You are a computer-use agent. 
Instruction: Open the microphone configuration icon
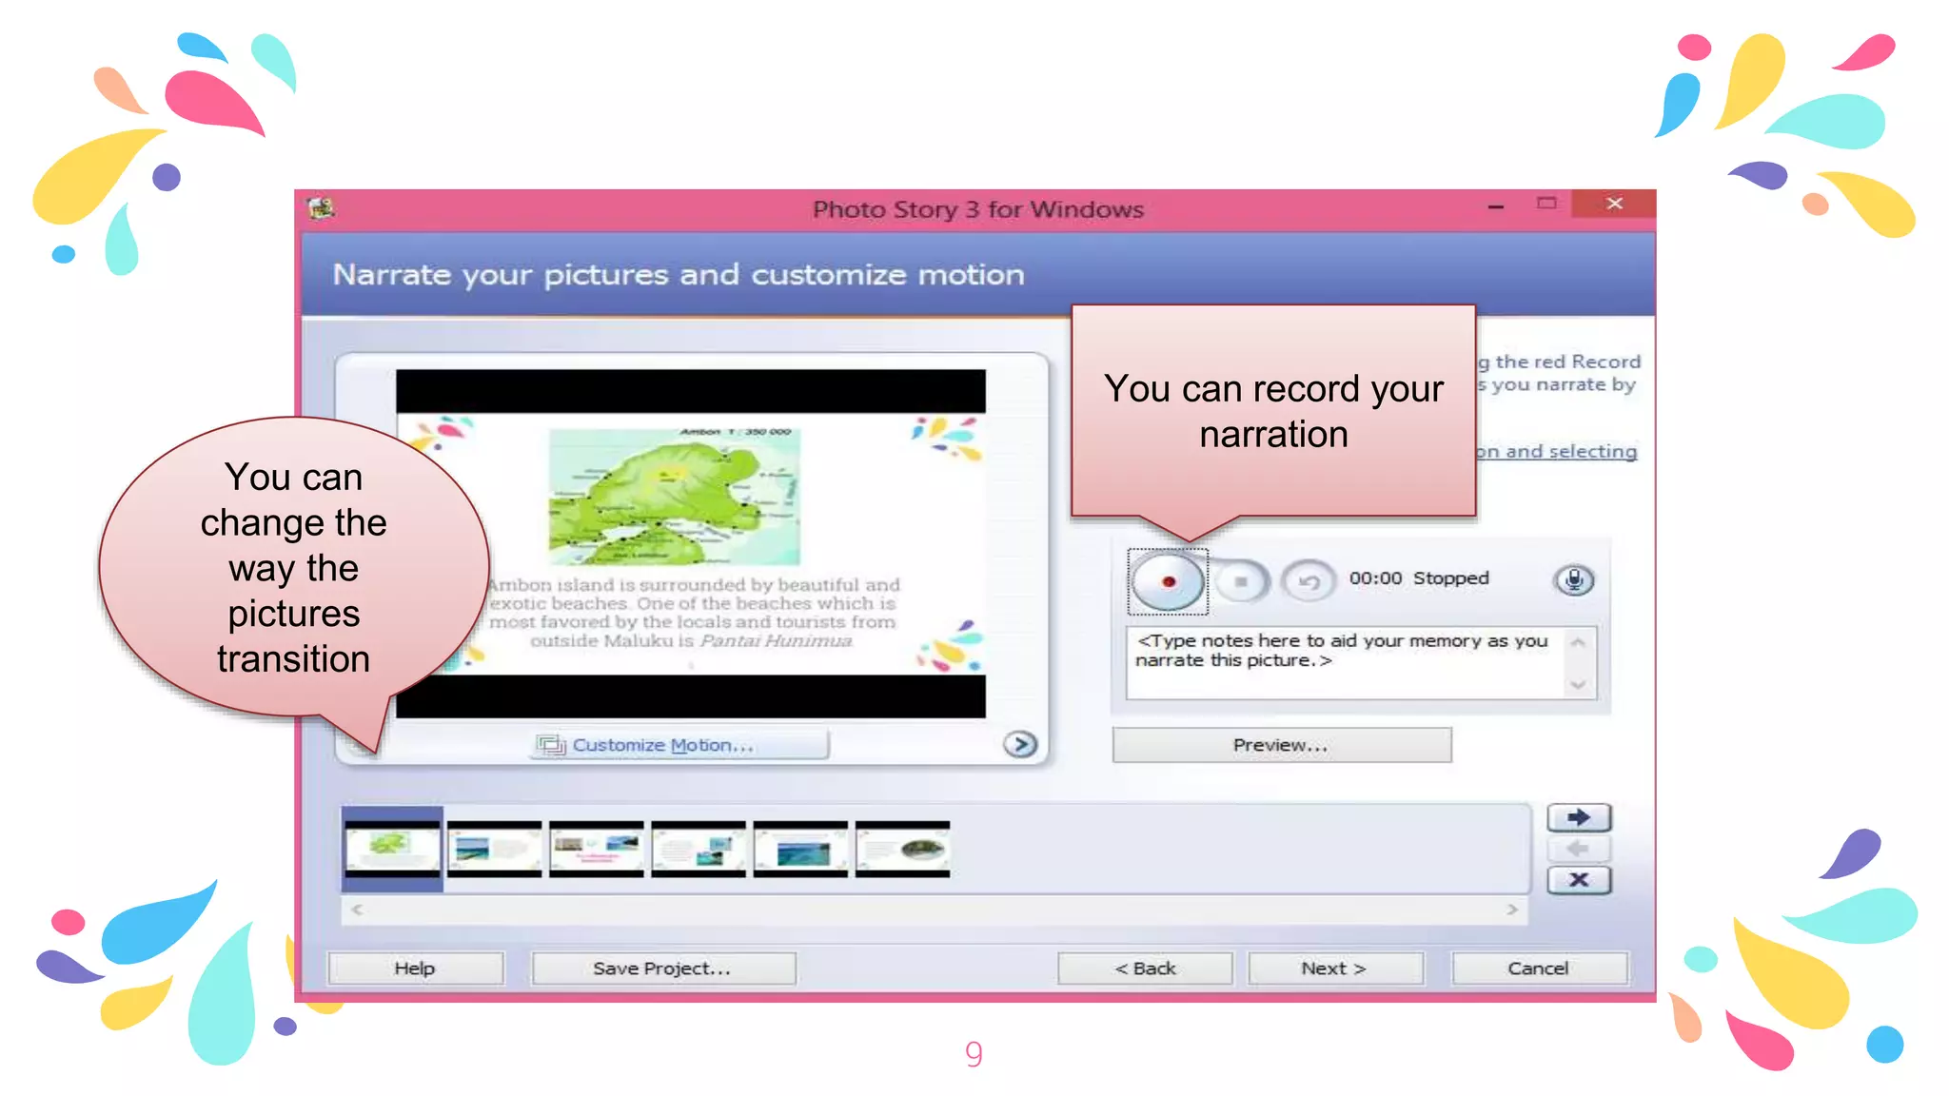click(1574, 579)
